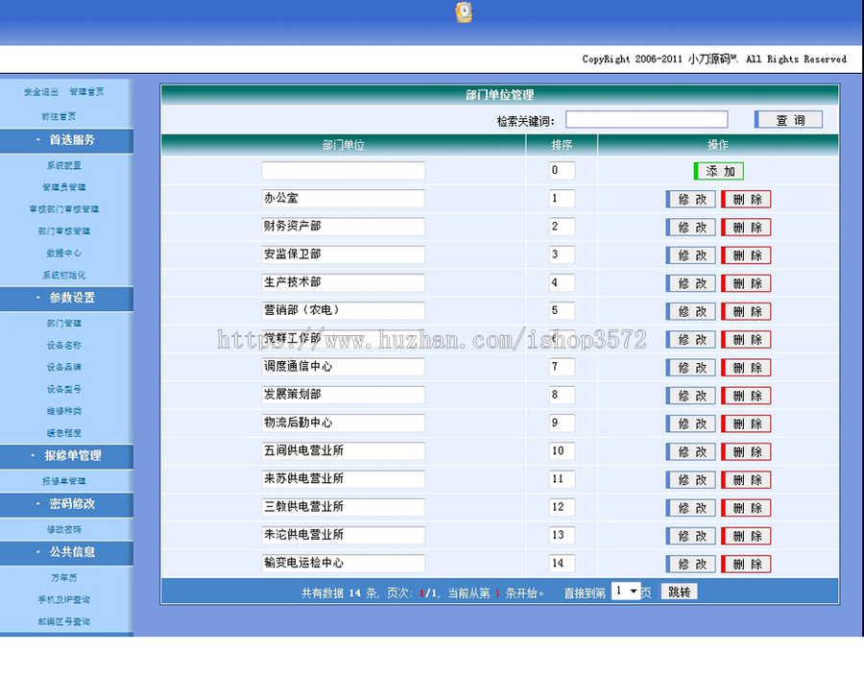Switch to 报修单管理 menu

pos(67,456)
